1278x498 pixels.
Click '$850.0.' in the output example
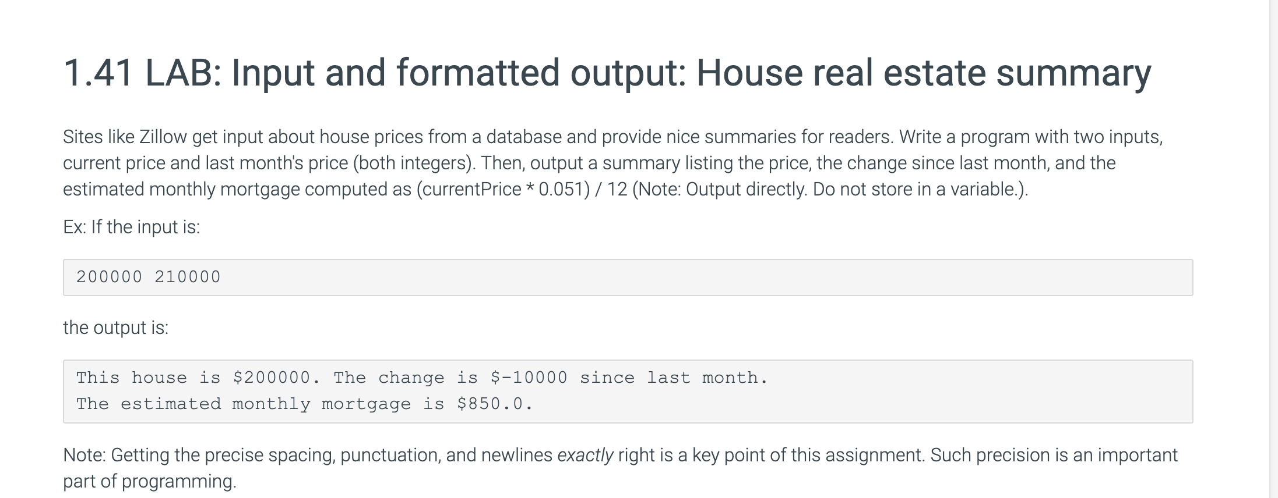coord(495,404)
